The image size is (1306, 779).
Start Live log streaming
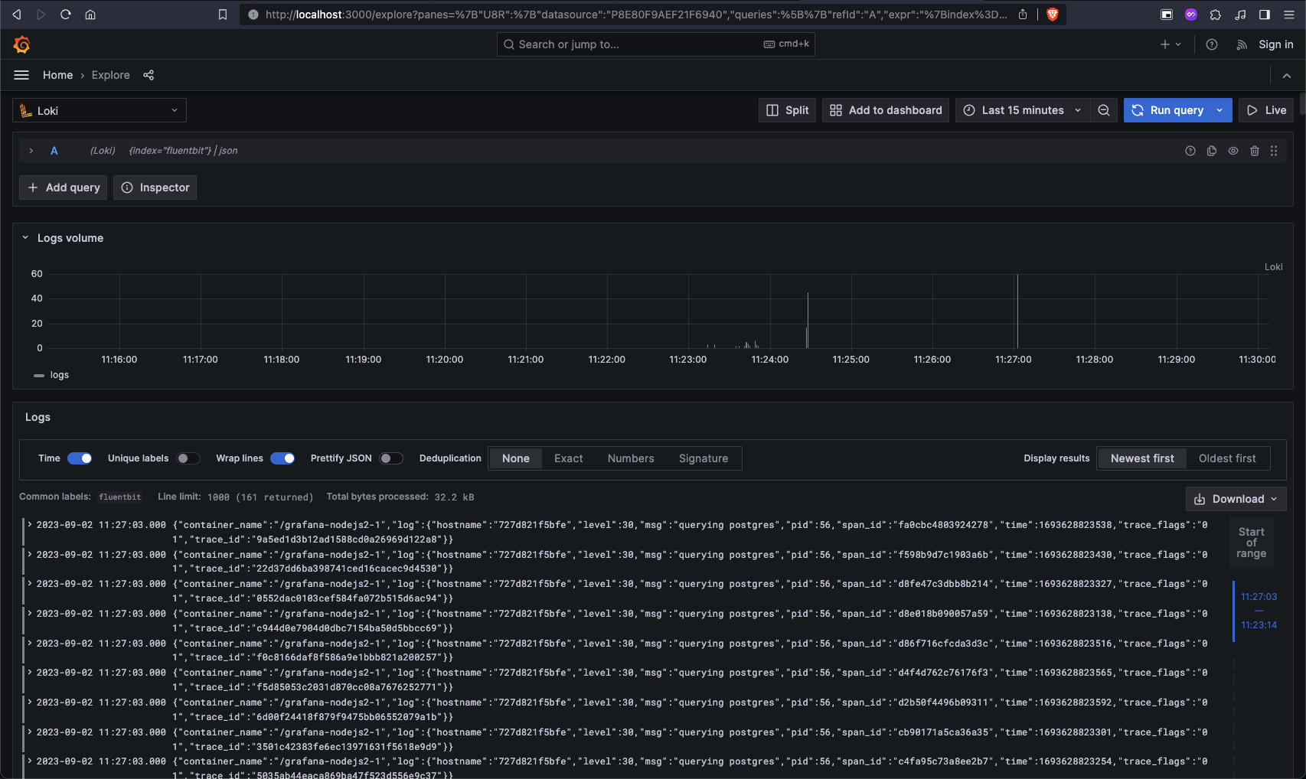tap(1266, 110)
